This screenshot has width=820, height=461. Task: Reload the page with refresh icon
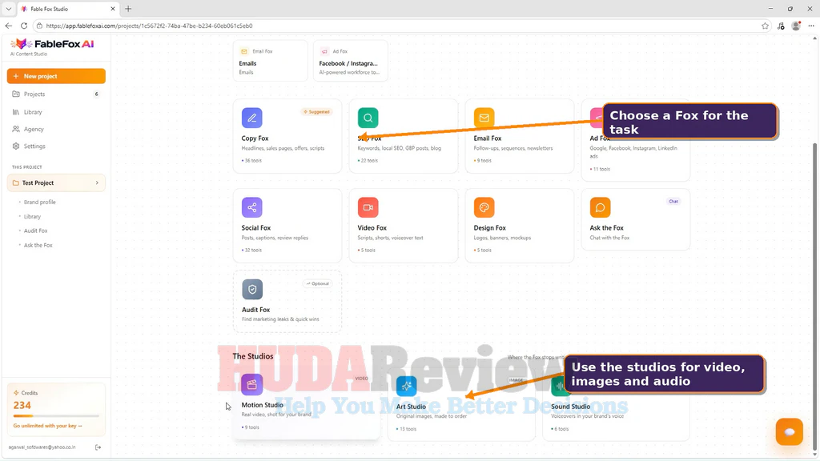(23, 26)
